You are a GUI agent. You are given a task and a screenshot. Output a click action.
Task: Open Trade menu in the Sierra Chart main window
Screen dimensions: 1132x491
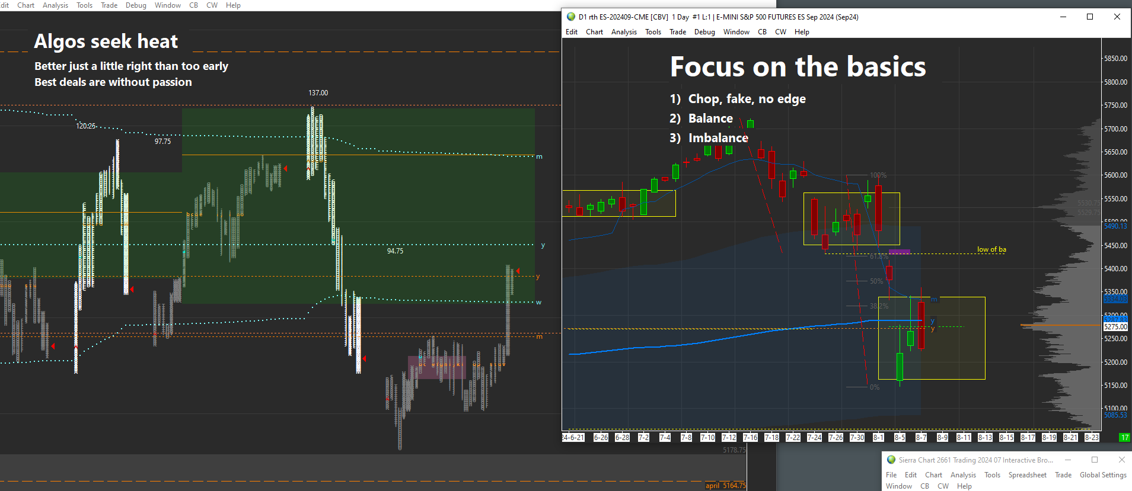[1063, 475]
